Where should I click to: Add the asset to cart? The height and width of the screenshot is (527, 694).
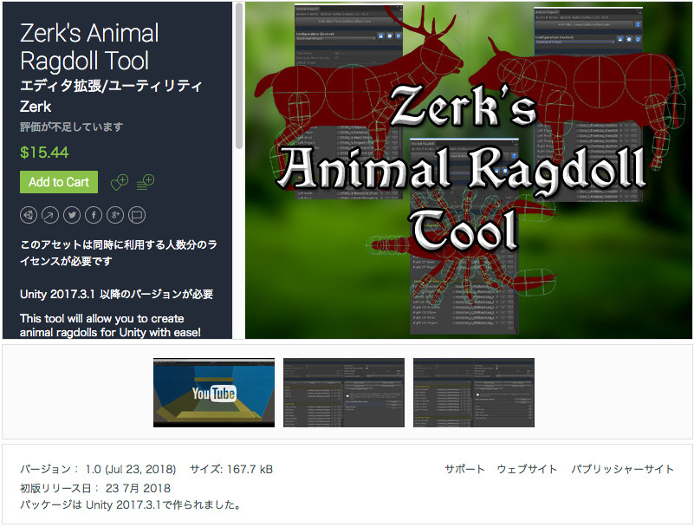pyautogui.click(x=59, y=182)
